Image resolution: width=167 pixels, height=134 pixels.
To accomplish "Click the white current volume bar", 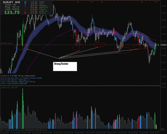I will 156,126.
